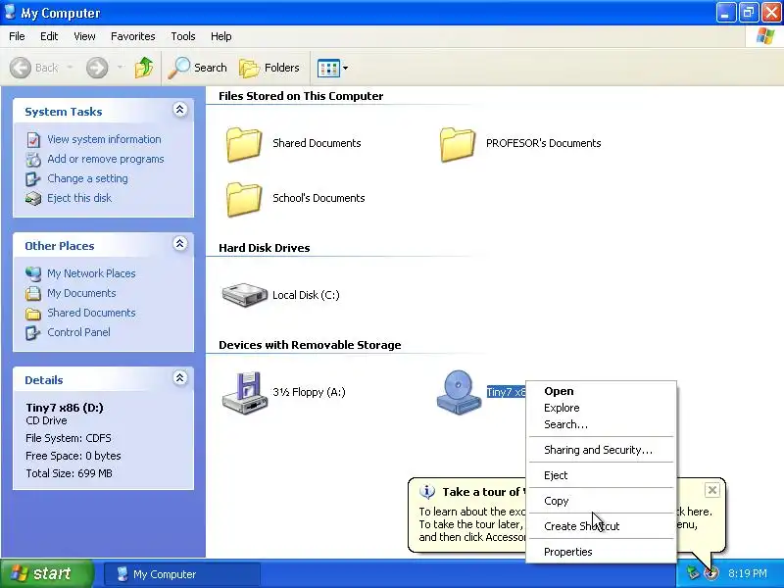
Task: Choose Open from the context menu
Action: pyautogui.click(x=601, y=391)
